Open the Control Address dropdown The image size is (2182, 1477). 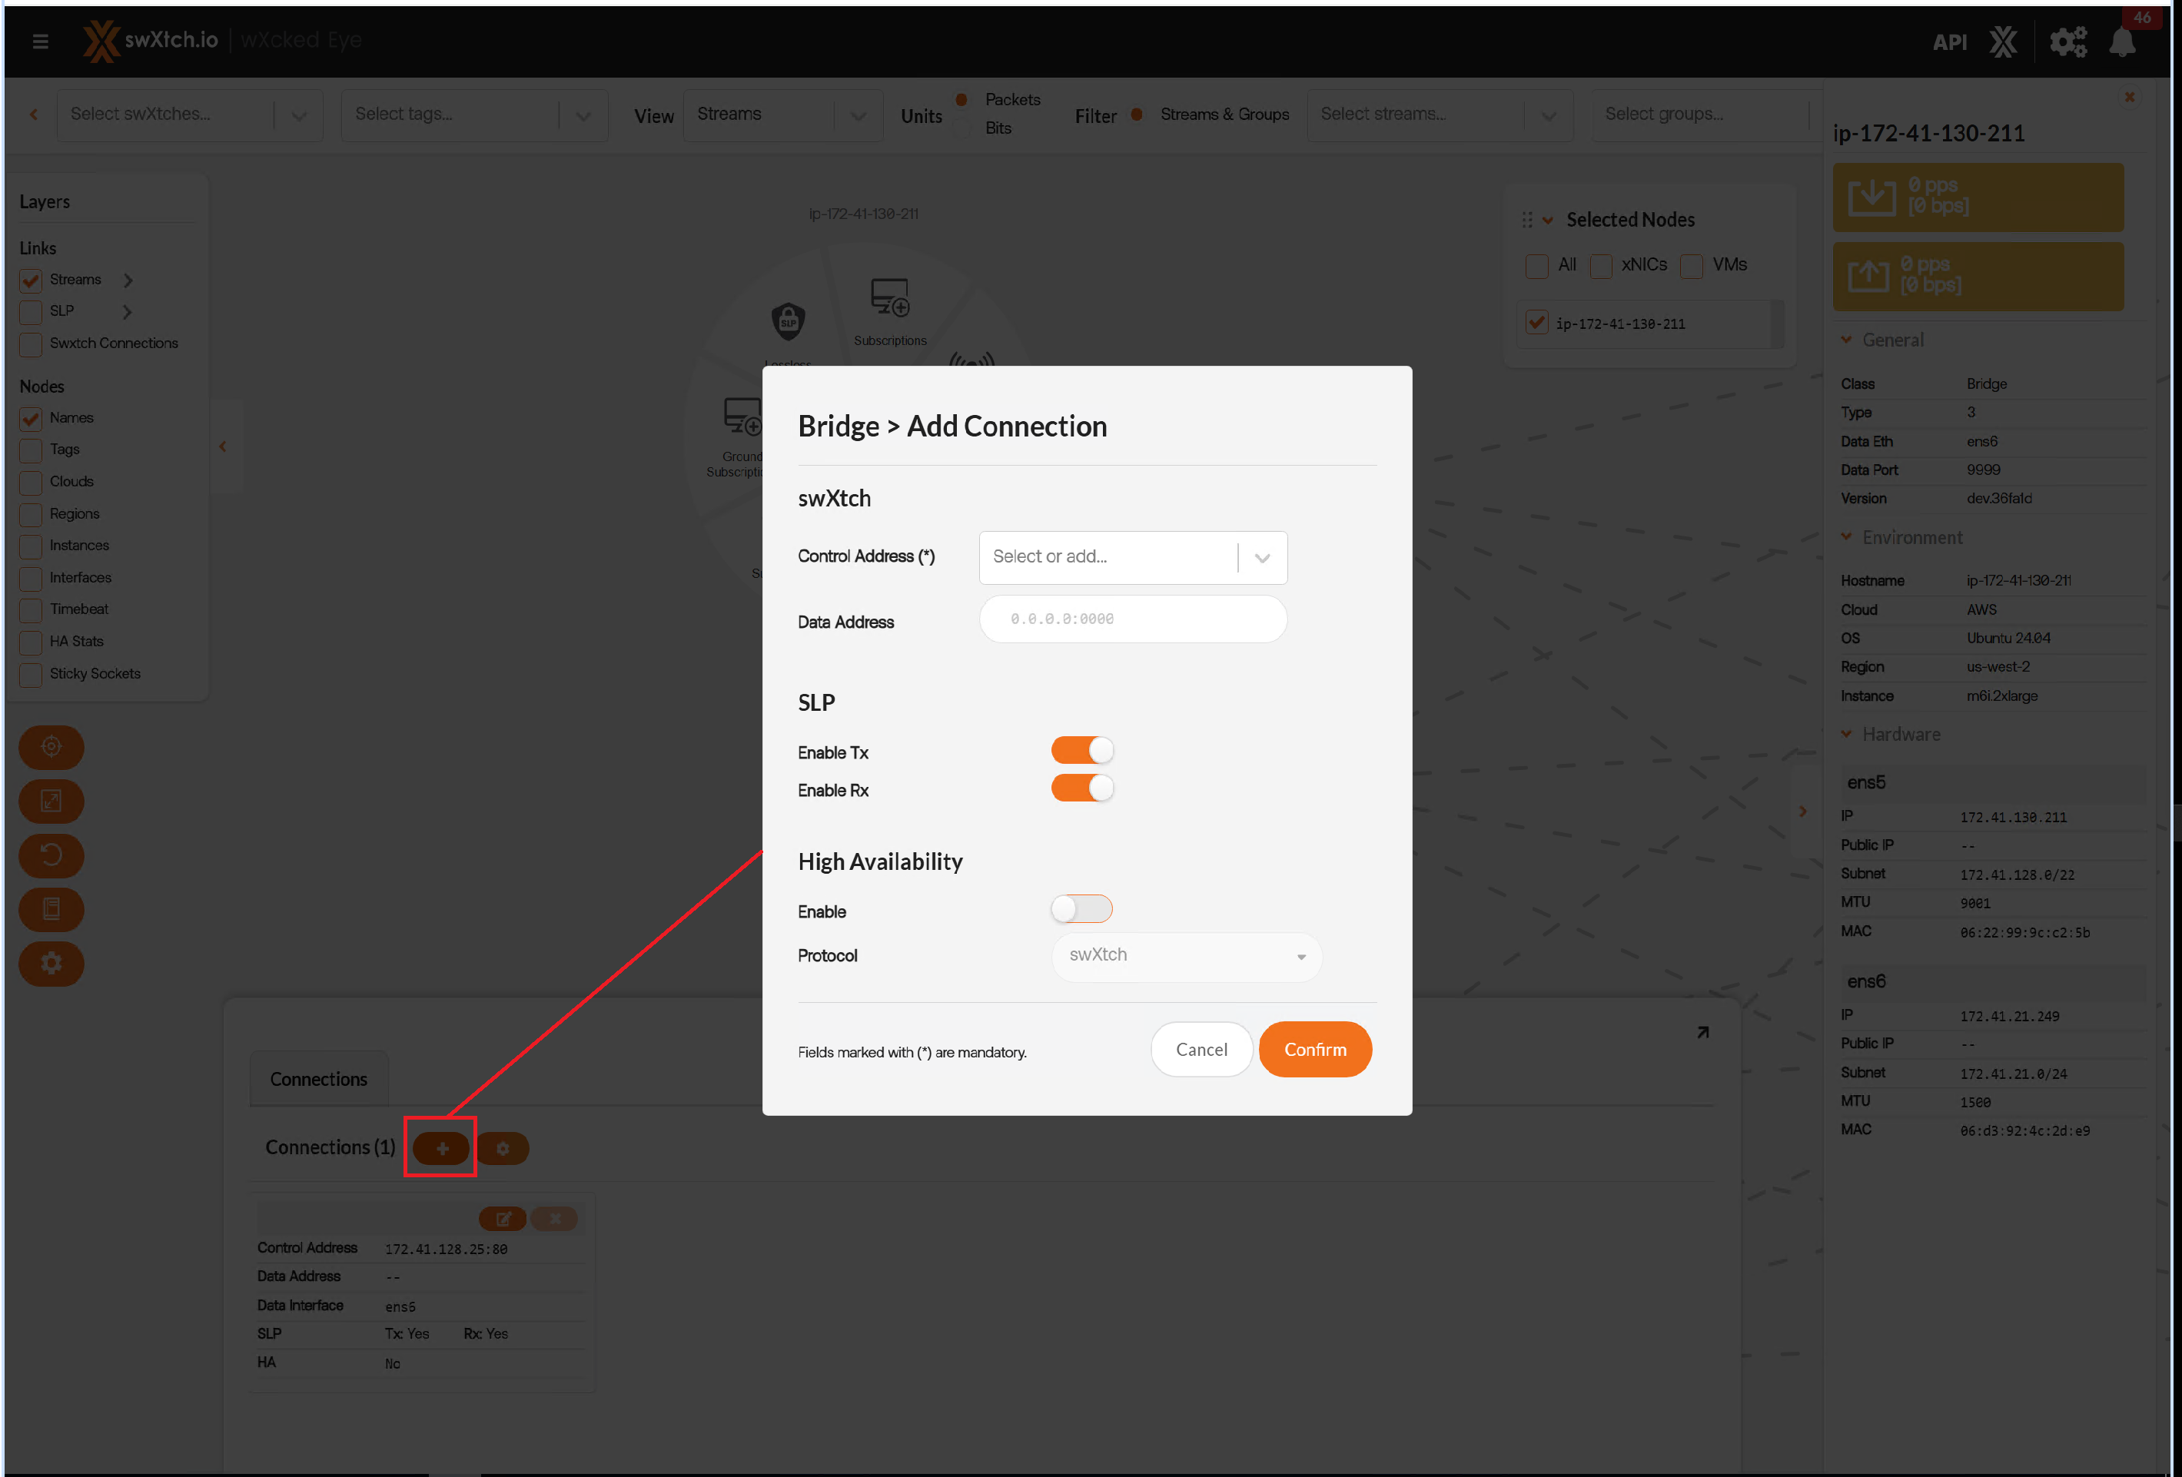click(x=1262, y=558)
